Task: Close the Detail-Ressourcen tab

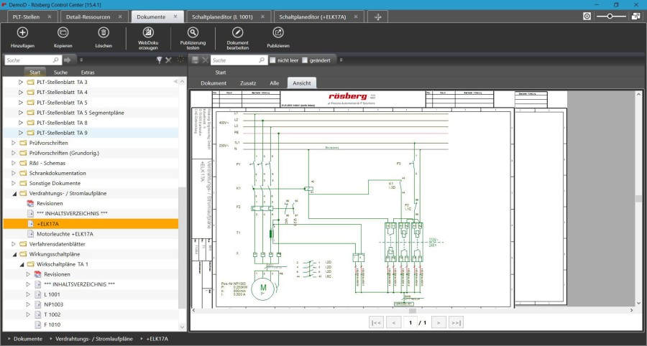Action: point(120,17)
